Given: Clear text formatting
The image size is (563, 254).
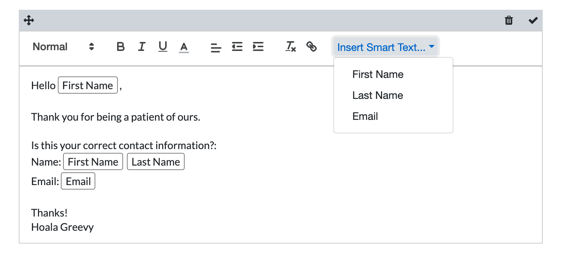Looking at the screenshot, I should point(291,47).
